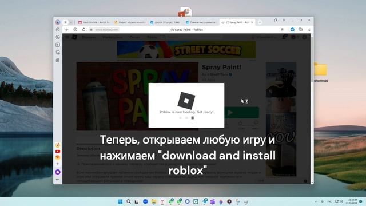Click the Street Soccer banner ad
This screenshot has width=366, height=206.
point(186,50)
